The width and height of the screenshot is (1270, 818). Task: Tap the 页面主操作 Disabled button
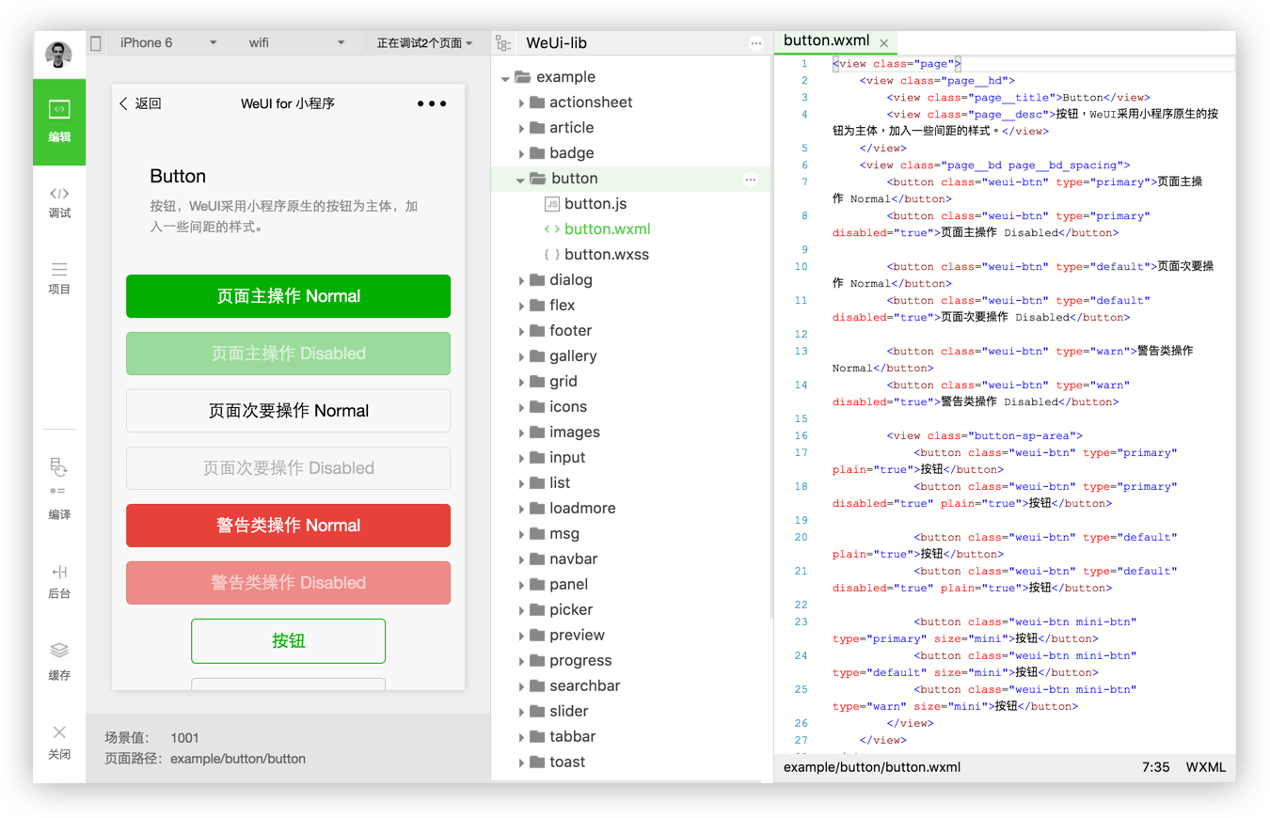(288, 354)
